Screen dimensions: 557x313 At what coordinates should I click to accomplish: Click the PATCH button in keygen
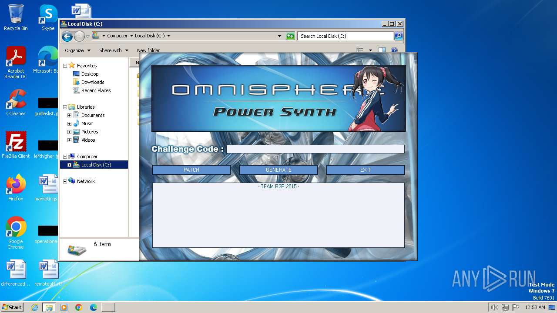point(191,170)
